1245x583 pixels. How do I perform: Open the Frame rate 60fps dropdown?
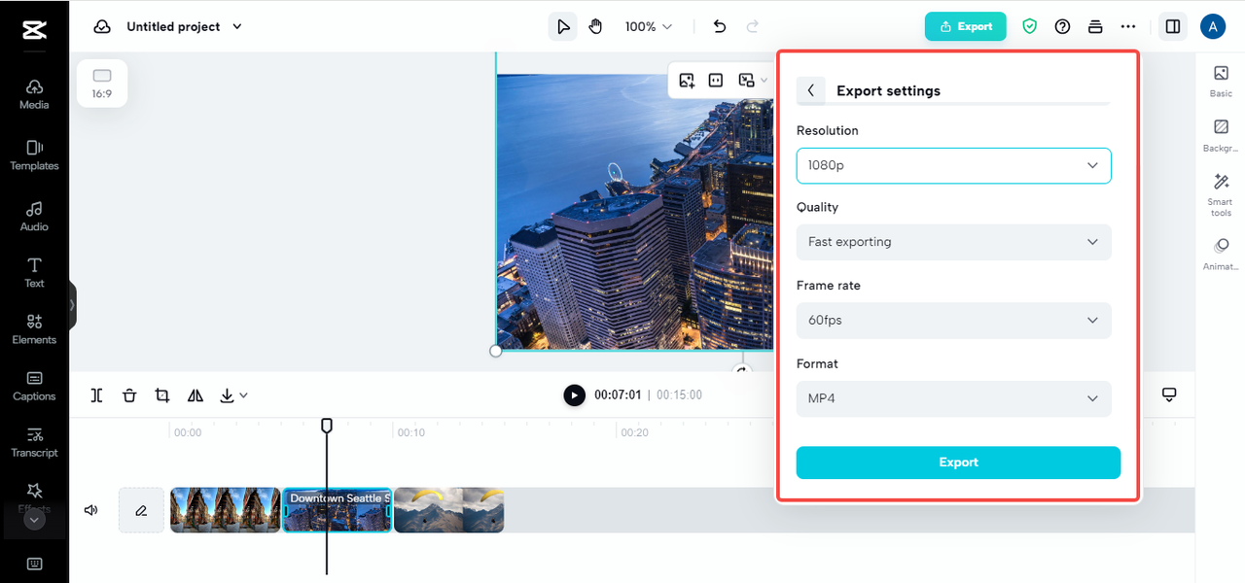953,320
